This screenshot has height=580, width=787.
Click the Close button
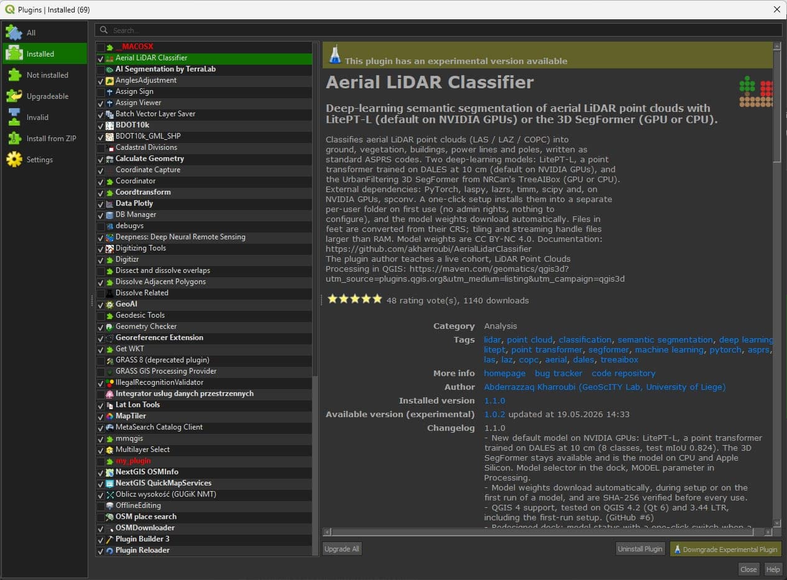click(748, 569)
